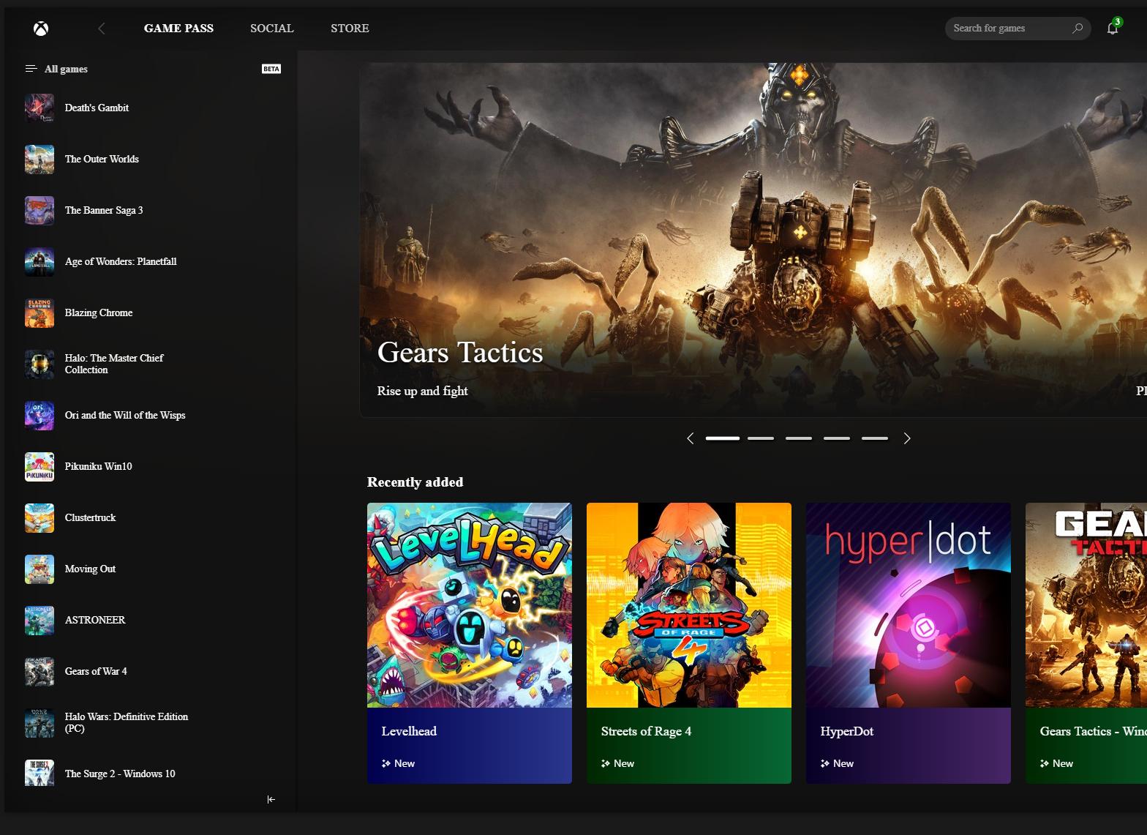The height and width of the screenshot is (835, 1147).
Task: Focus the Search for games field
Action: click(x=1018, y=29)
